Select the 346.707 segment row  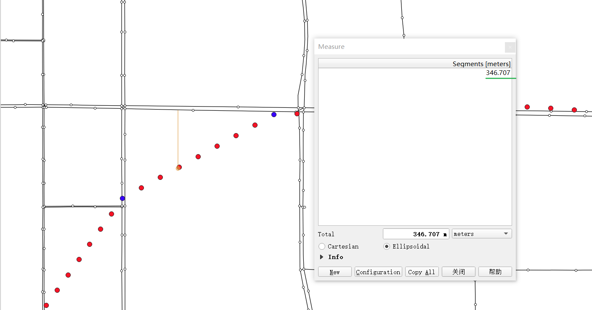click(x=415, y=73)
